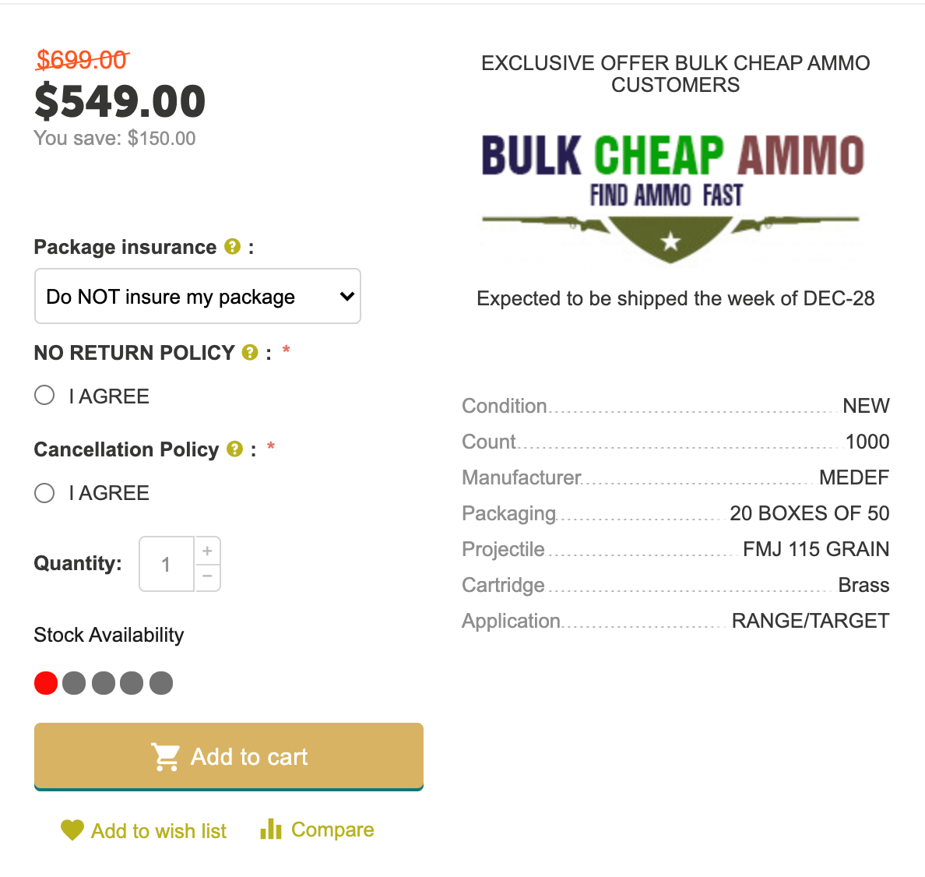Screen dimensions: 925x877
Task: Click the chevron arrow of insurance select box
Action: (x=347, y=296)
